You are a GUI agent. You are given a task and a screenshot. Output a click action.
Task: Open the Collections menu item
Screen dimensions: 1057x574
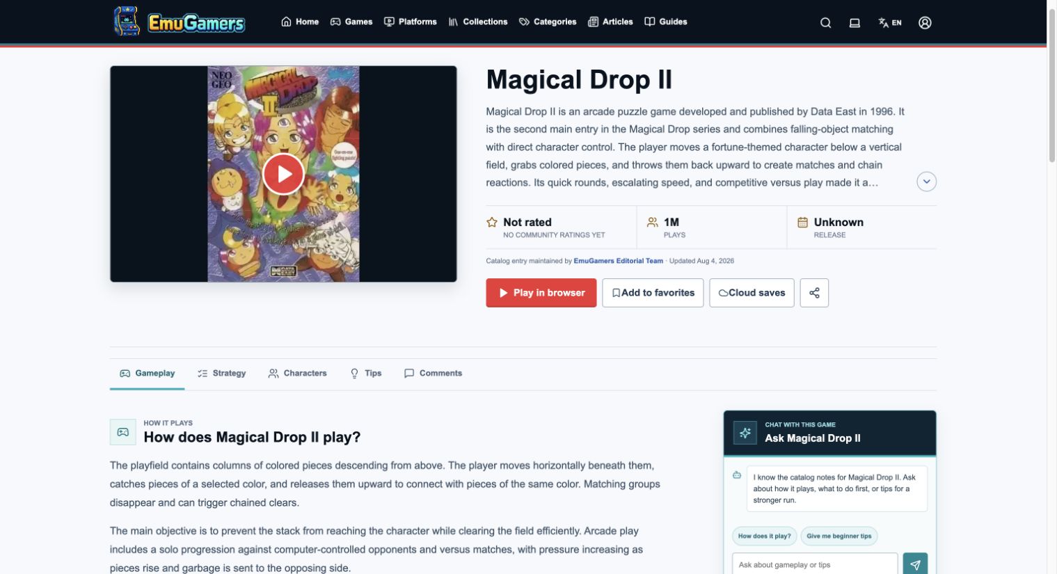tap(478, 22)
